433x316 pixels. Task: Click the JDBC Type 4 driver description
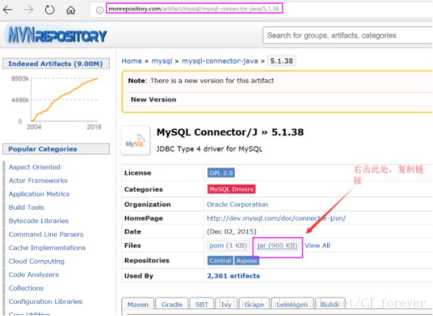tap(209, 149)
